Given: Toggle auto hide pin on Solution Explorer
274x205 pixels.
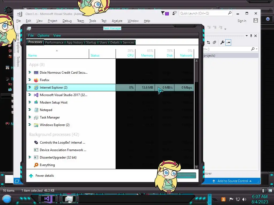Looking at the screenshot, I should pyautogui.click(x=251, y=36).
